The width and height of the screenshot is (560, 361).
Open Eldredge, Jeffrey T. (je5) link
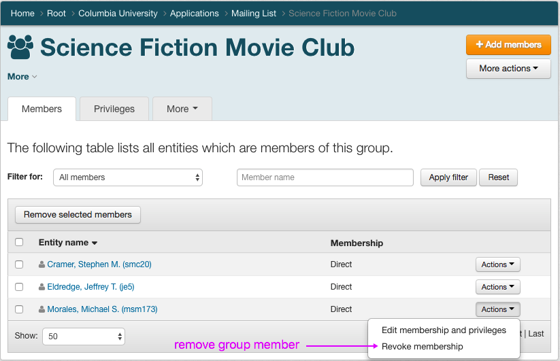90,287
